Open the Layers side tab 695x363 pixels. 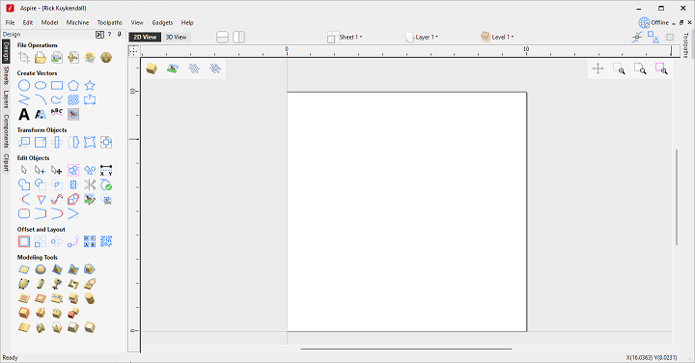(6, 99)
